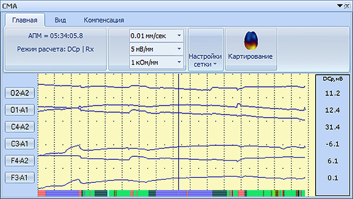Switch to the Вид tab
This screenshot has width=353, height=199.
point(61,20)
